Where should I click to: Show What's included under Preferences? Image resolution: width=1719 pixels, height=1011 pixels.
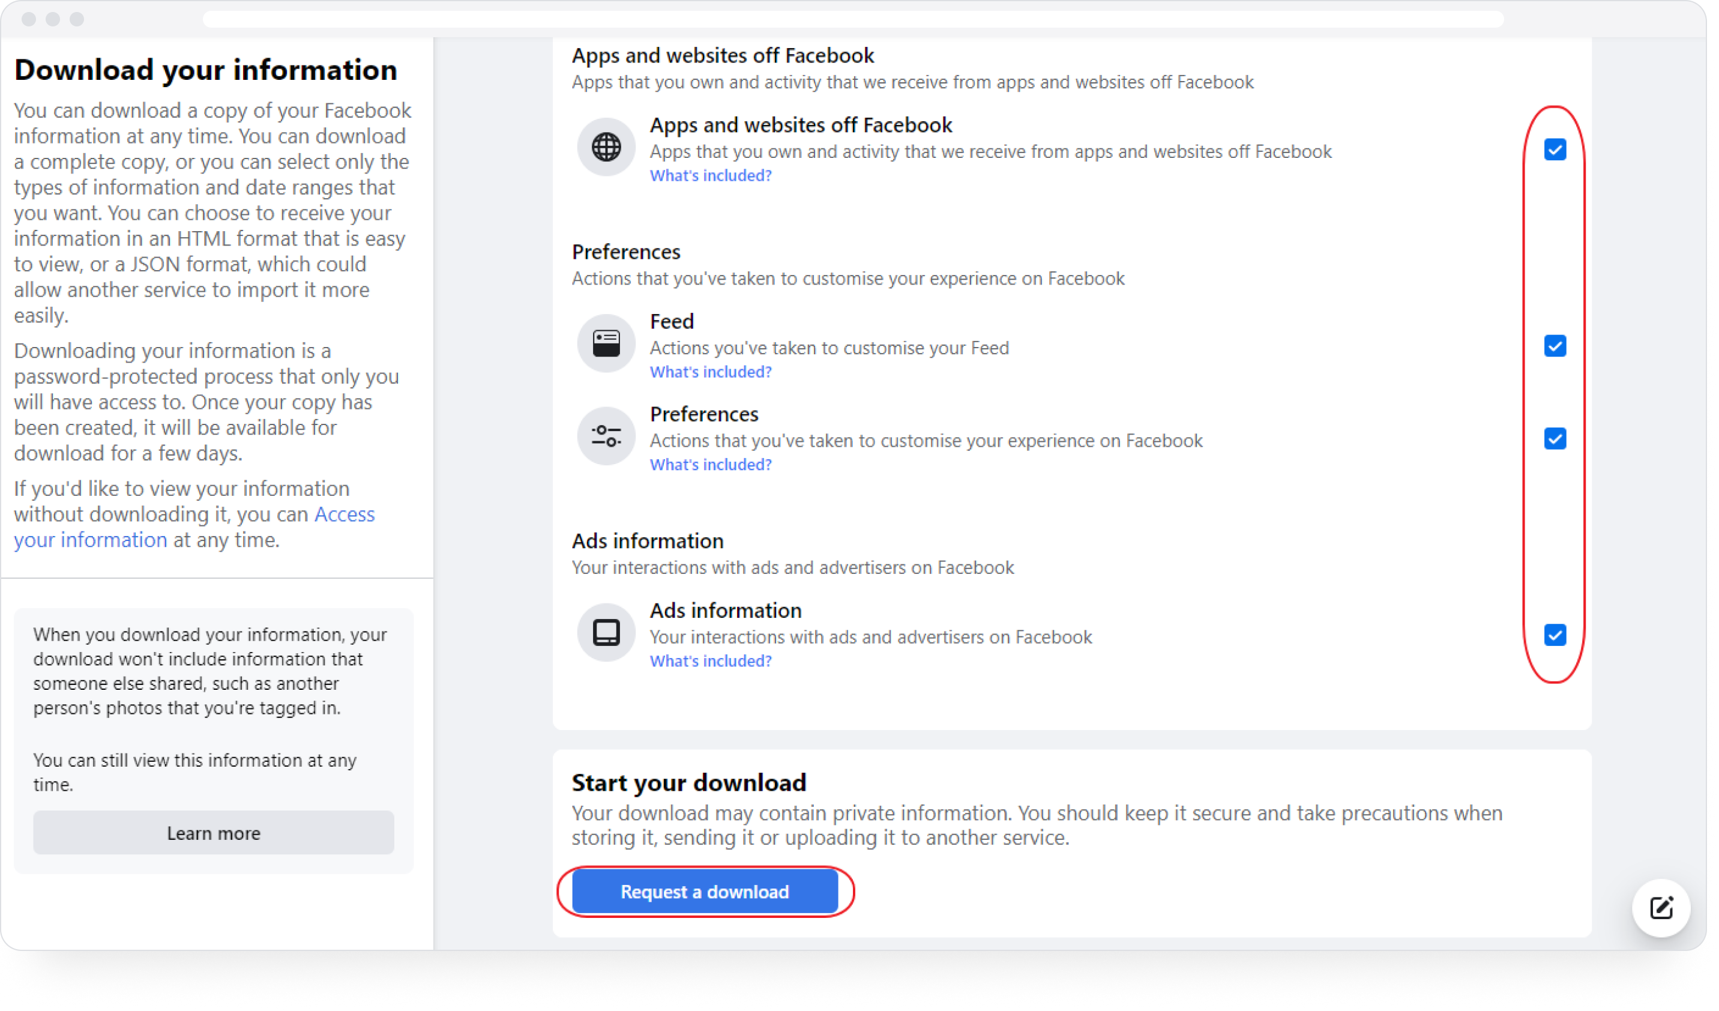[711, 464]
